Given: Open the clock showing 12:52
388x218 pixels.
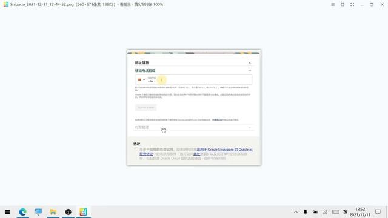Looking at the screenshot, I should [x=360, y=212].
